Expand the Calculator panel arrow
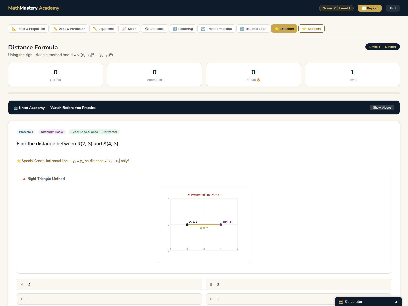Viewport: 408px width, 306px height. click(396, 302)
